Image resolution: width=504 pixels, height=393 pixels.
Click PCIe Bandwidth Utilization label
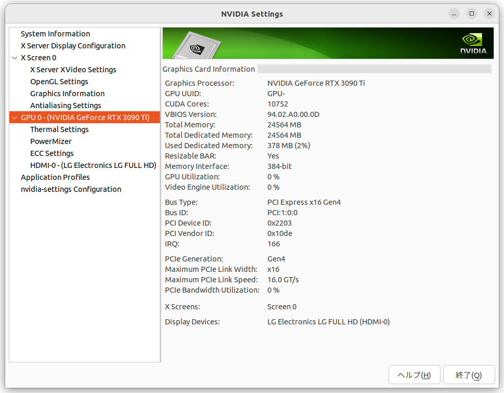coord(212,290)
